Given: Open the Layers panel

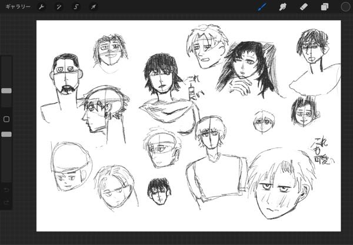Looking at the screenshot, I should (x=324, y=7).
